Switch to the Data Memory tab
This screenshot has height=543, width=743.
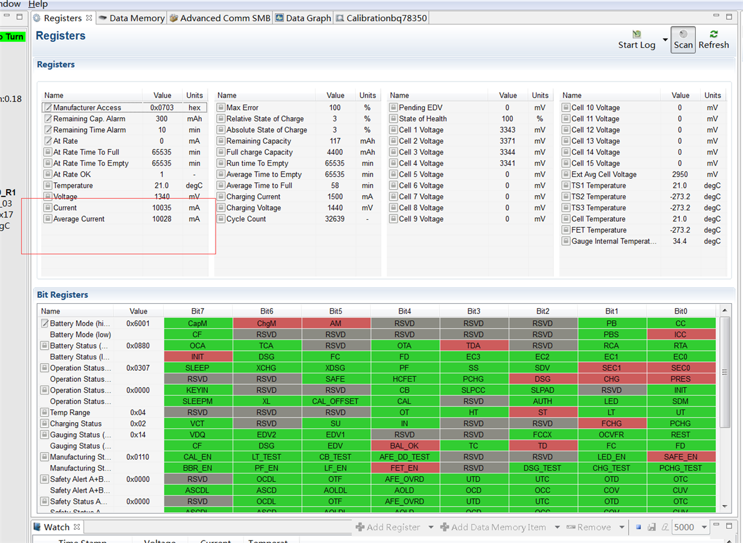point(131,18)
